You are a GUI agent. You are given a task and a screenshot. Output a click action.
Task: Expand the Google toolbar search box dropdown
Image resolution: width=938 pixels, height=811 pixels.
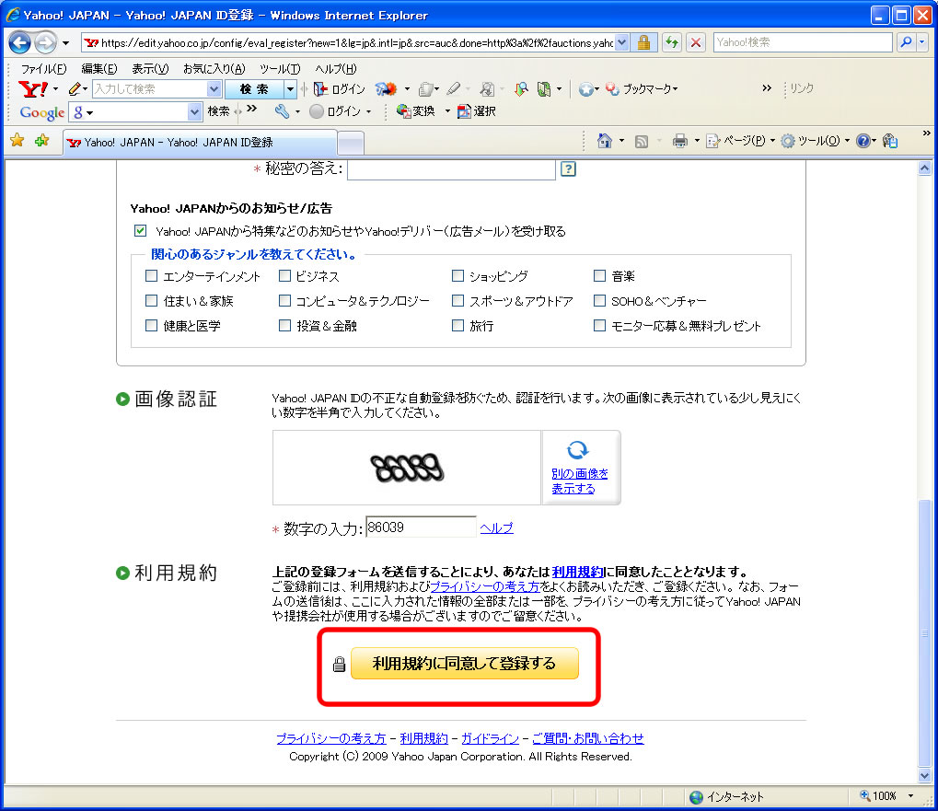[x=194, y=111]
